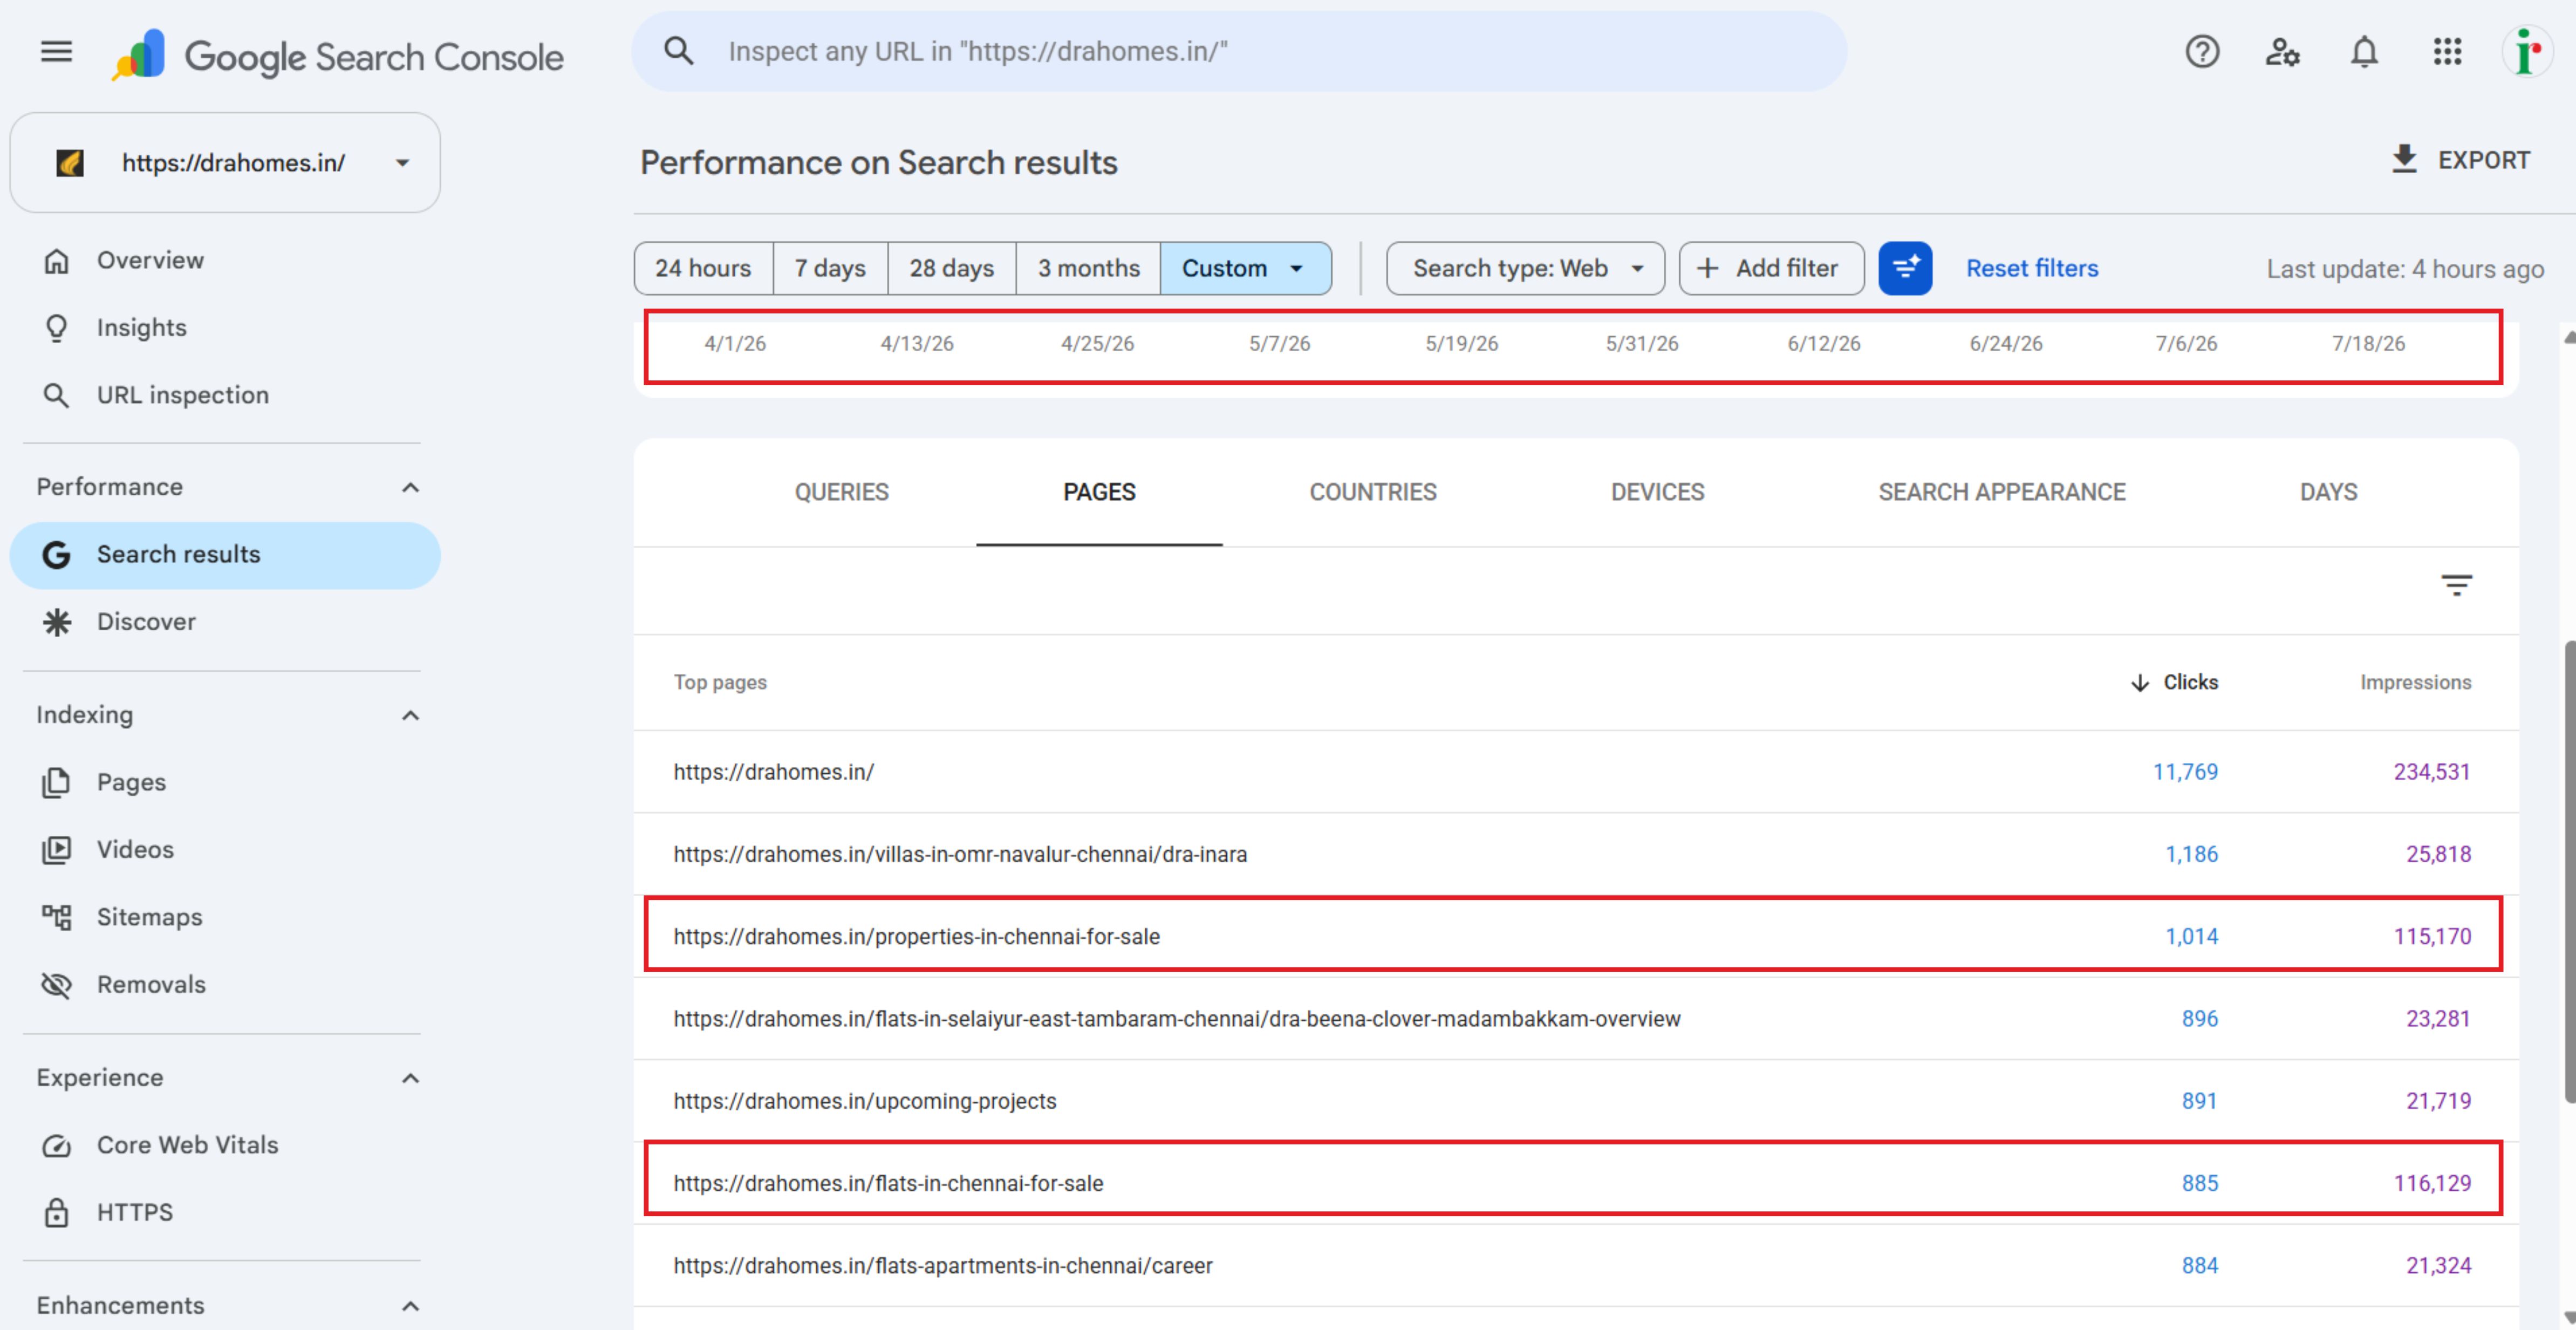The height and width of the screenshot is (1330, 2576).
Task: Open the property selector dropdown
Action: tap(225, 163)
